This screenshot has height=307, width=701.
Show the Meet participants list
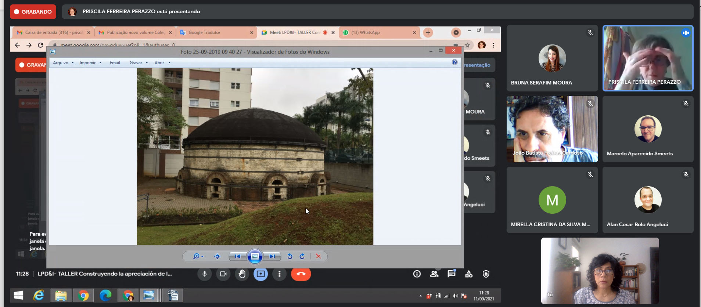tap(434, 274)
